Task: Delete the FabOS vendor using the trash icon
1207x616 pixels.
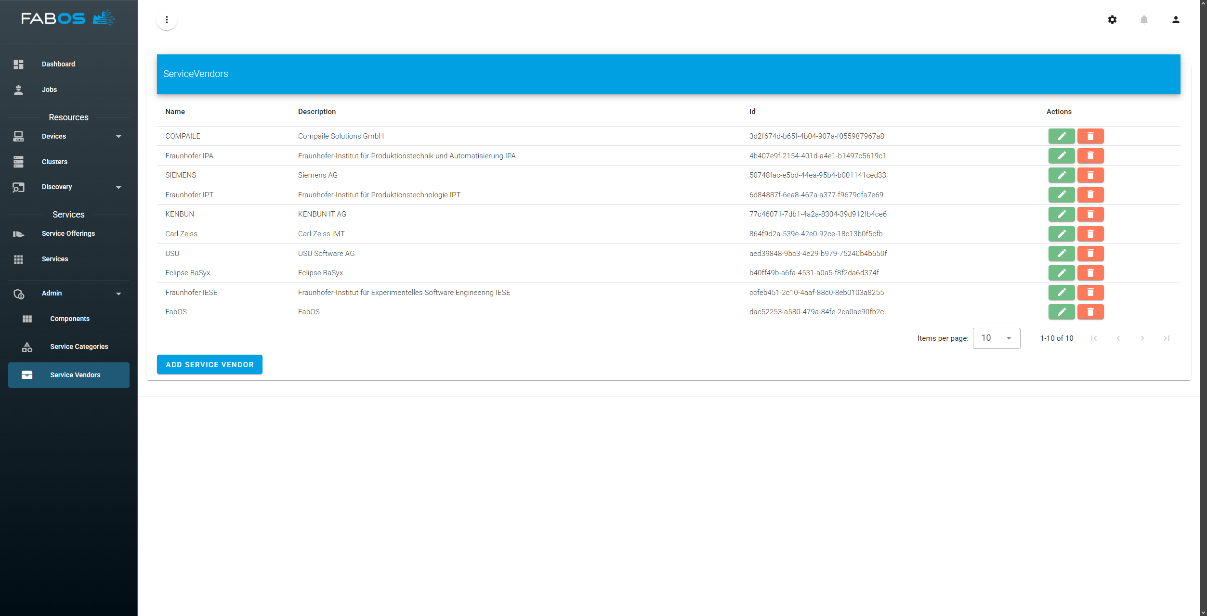Action: click(1091, 312)
